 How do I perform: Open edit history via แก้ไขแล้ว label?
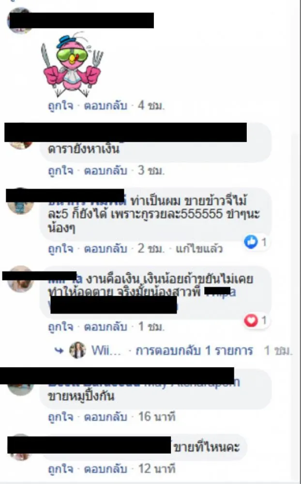click(x=199, y=248)
